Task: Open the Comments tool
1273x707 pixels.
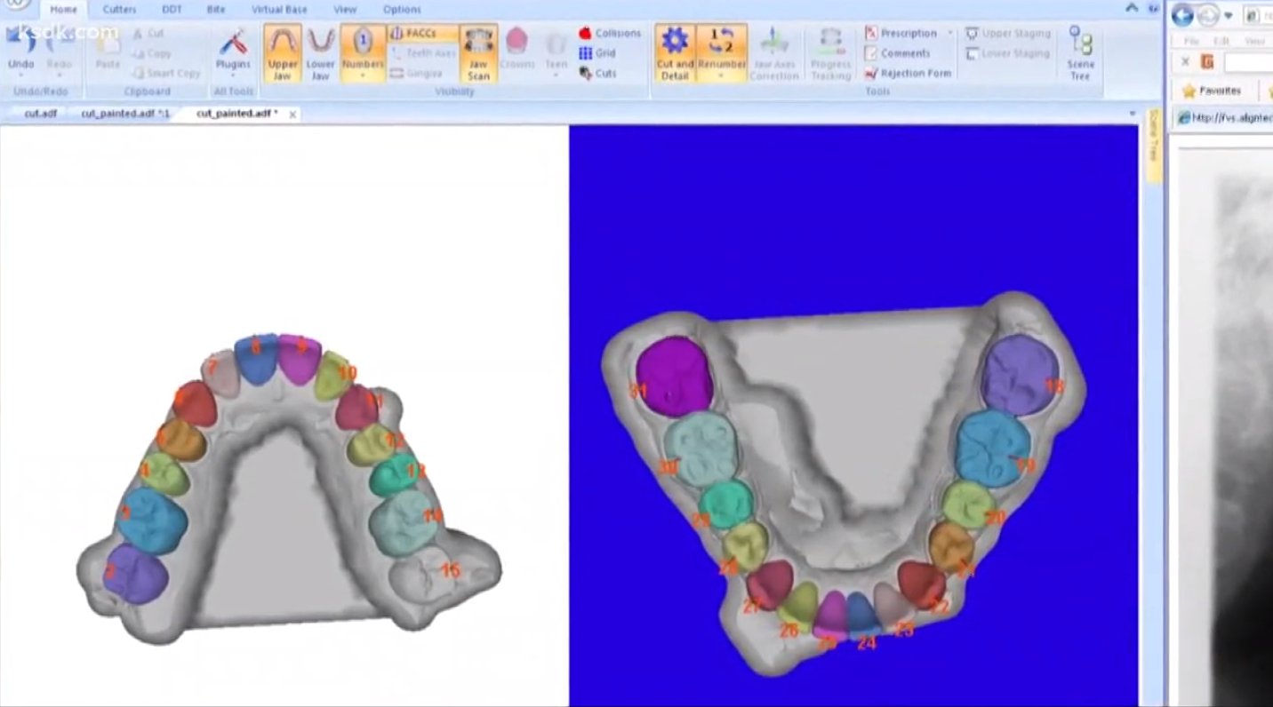Action: (897, 53)
